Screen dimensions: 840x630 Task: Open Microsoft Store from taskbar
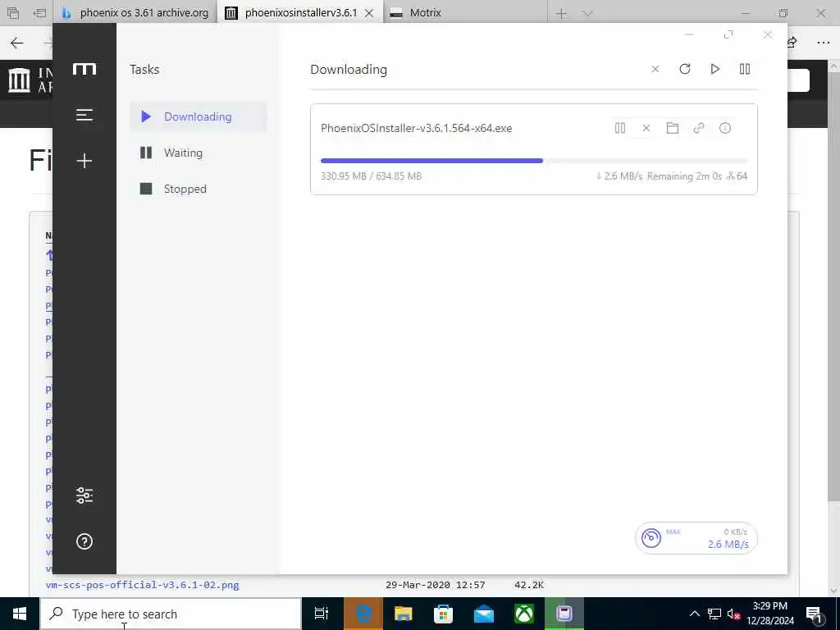pyautogui.click(x=443, y=614)
